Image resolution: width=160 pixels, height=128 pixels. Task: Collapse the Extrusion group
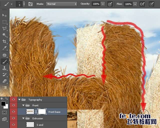click(x=23, y=118)
